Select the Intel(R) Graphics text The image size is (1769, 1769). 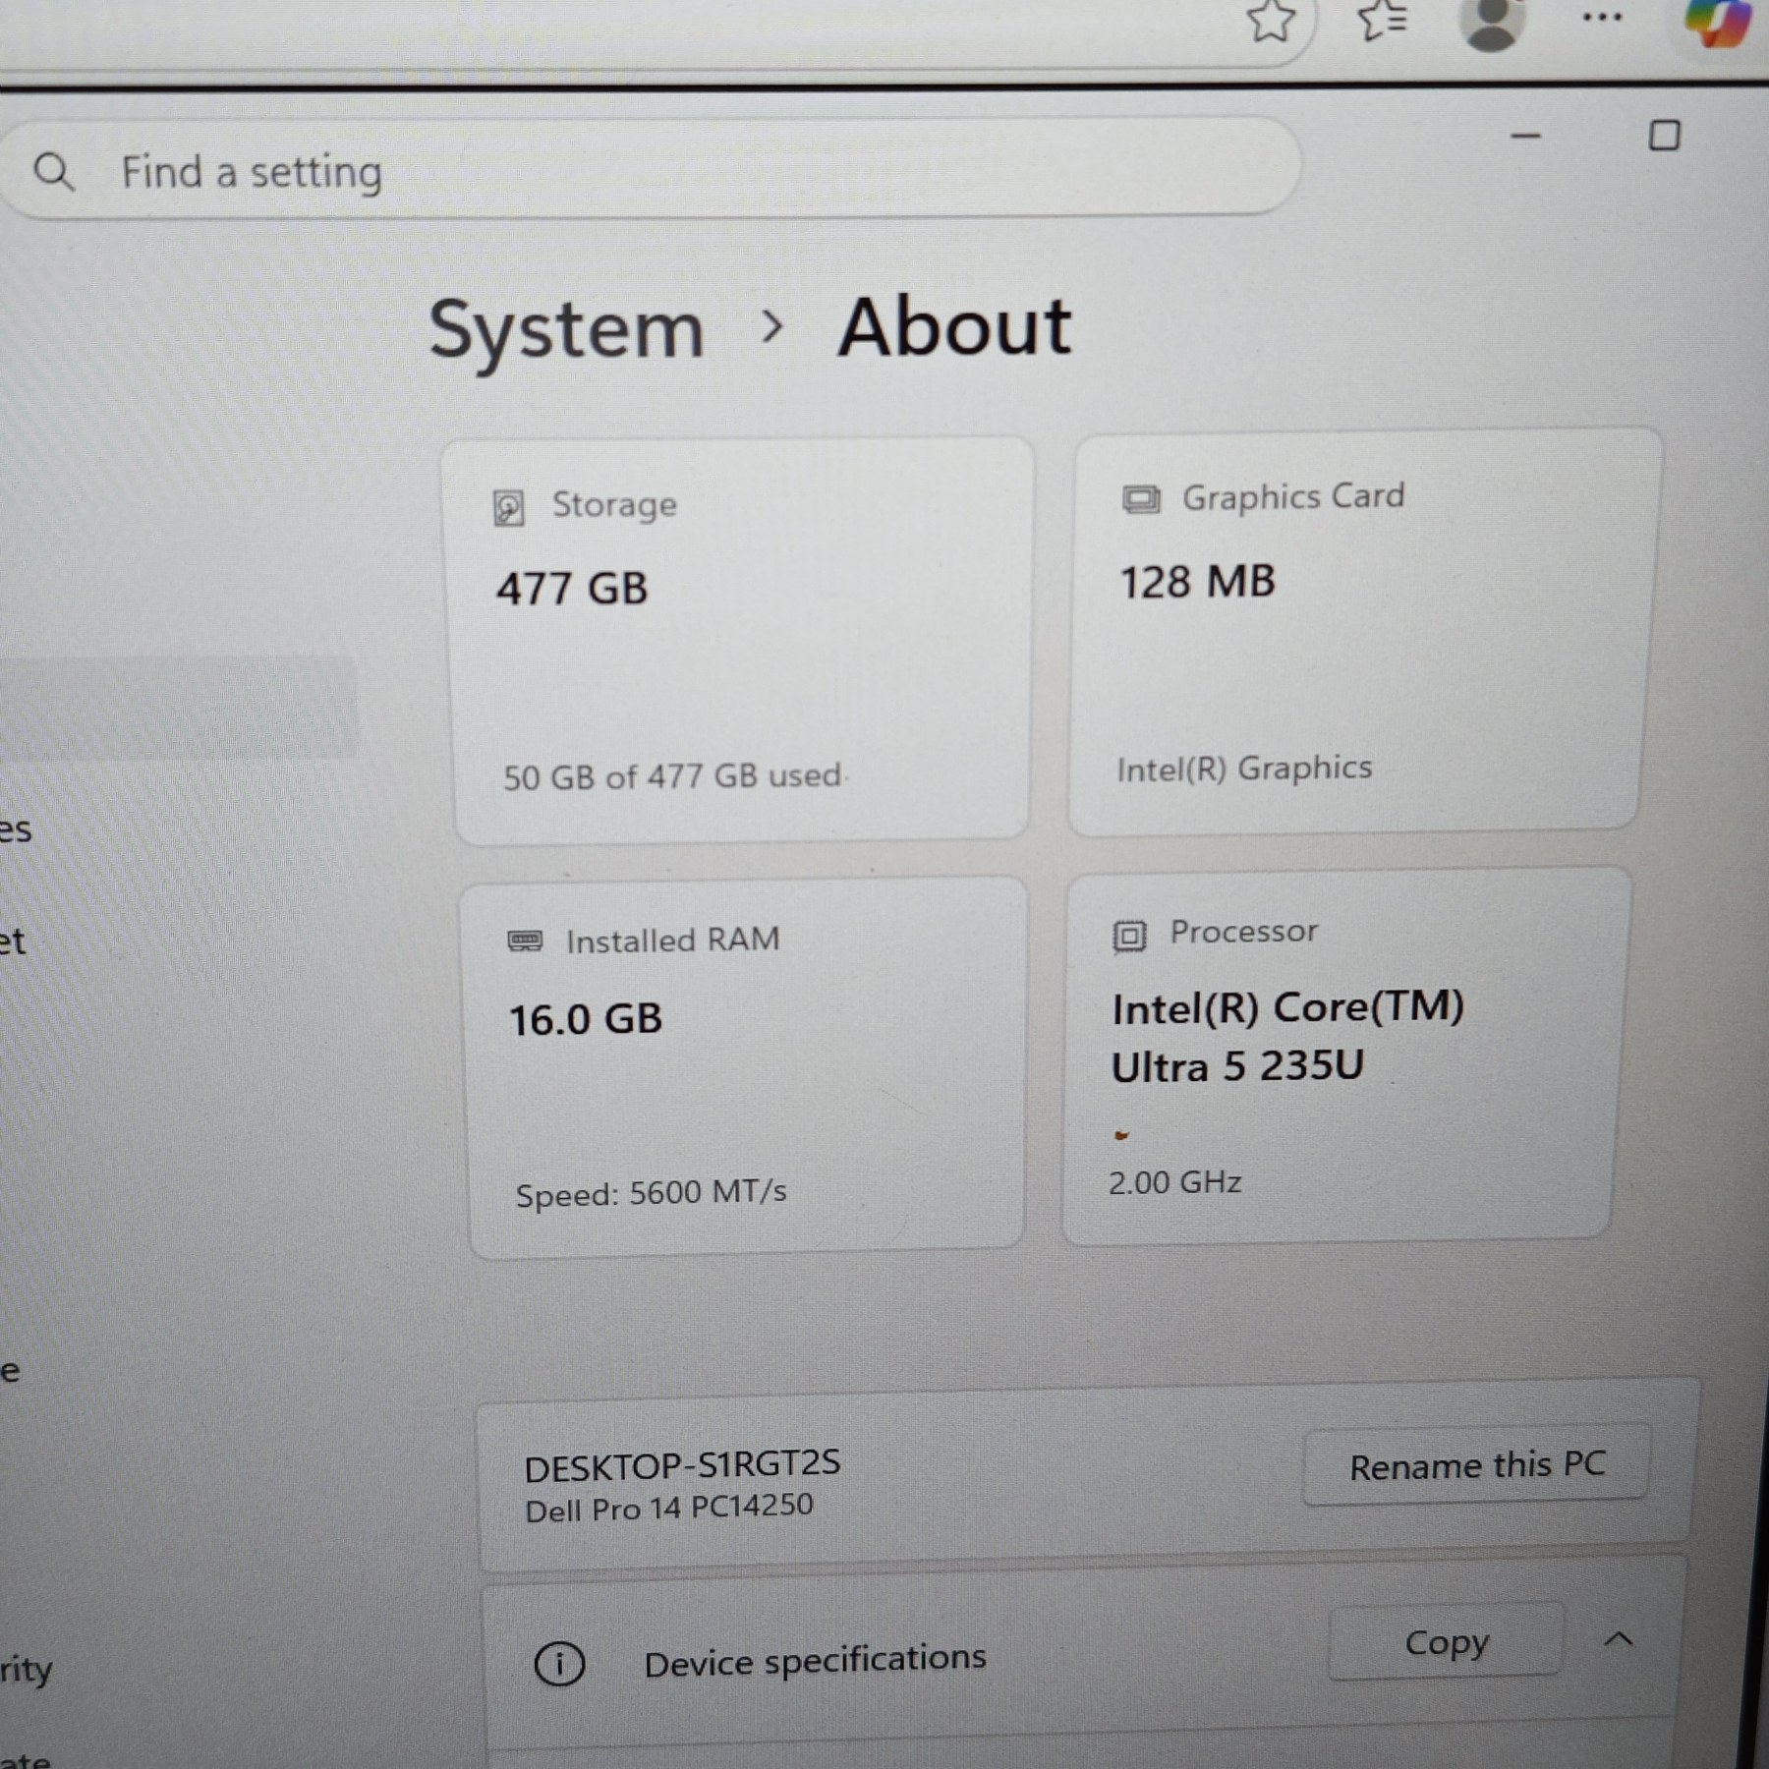point(1244,769)
